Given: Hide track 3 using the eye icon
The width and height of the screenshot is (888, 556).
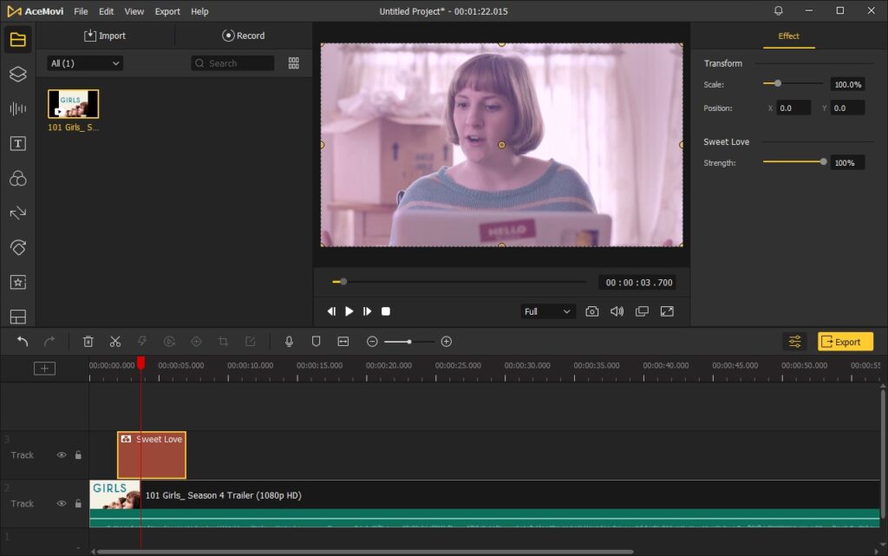Looking at the screenshot, I should (x=62, y=455).
